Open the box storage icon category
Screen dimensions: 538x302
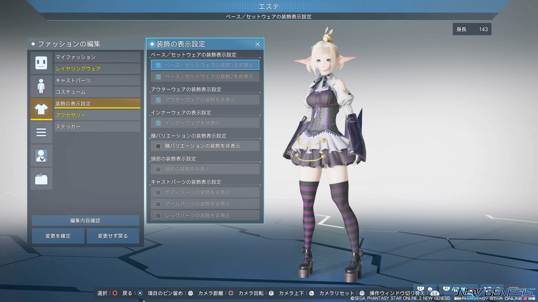pyautogui.click(x=41, y=179)
